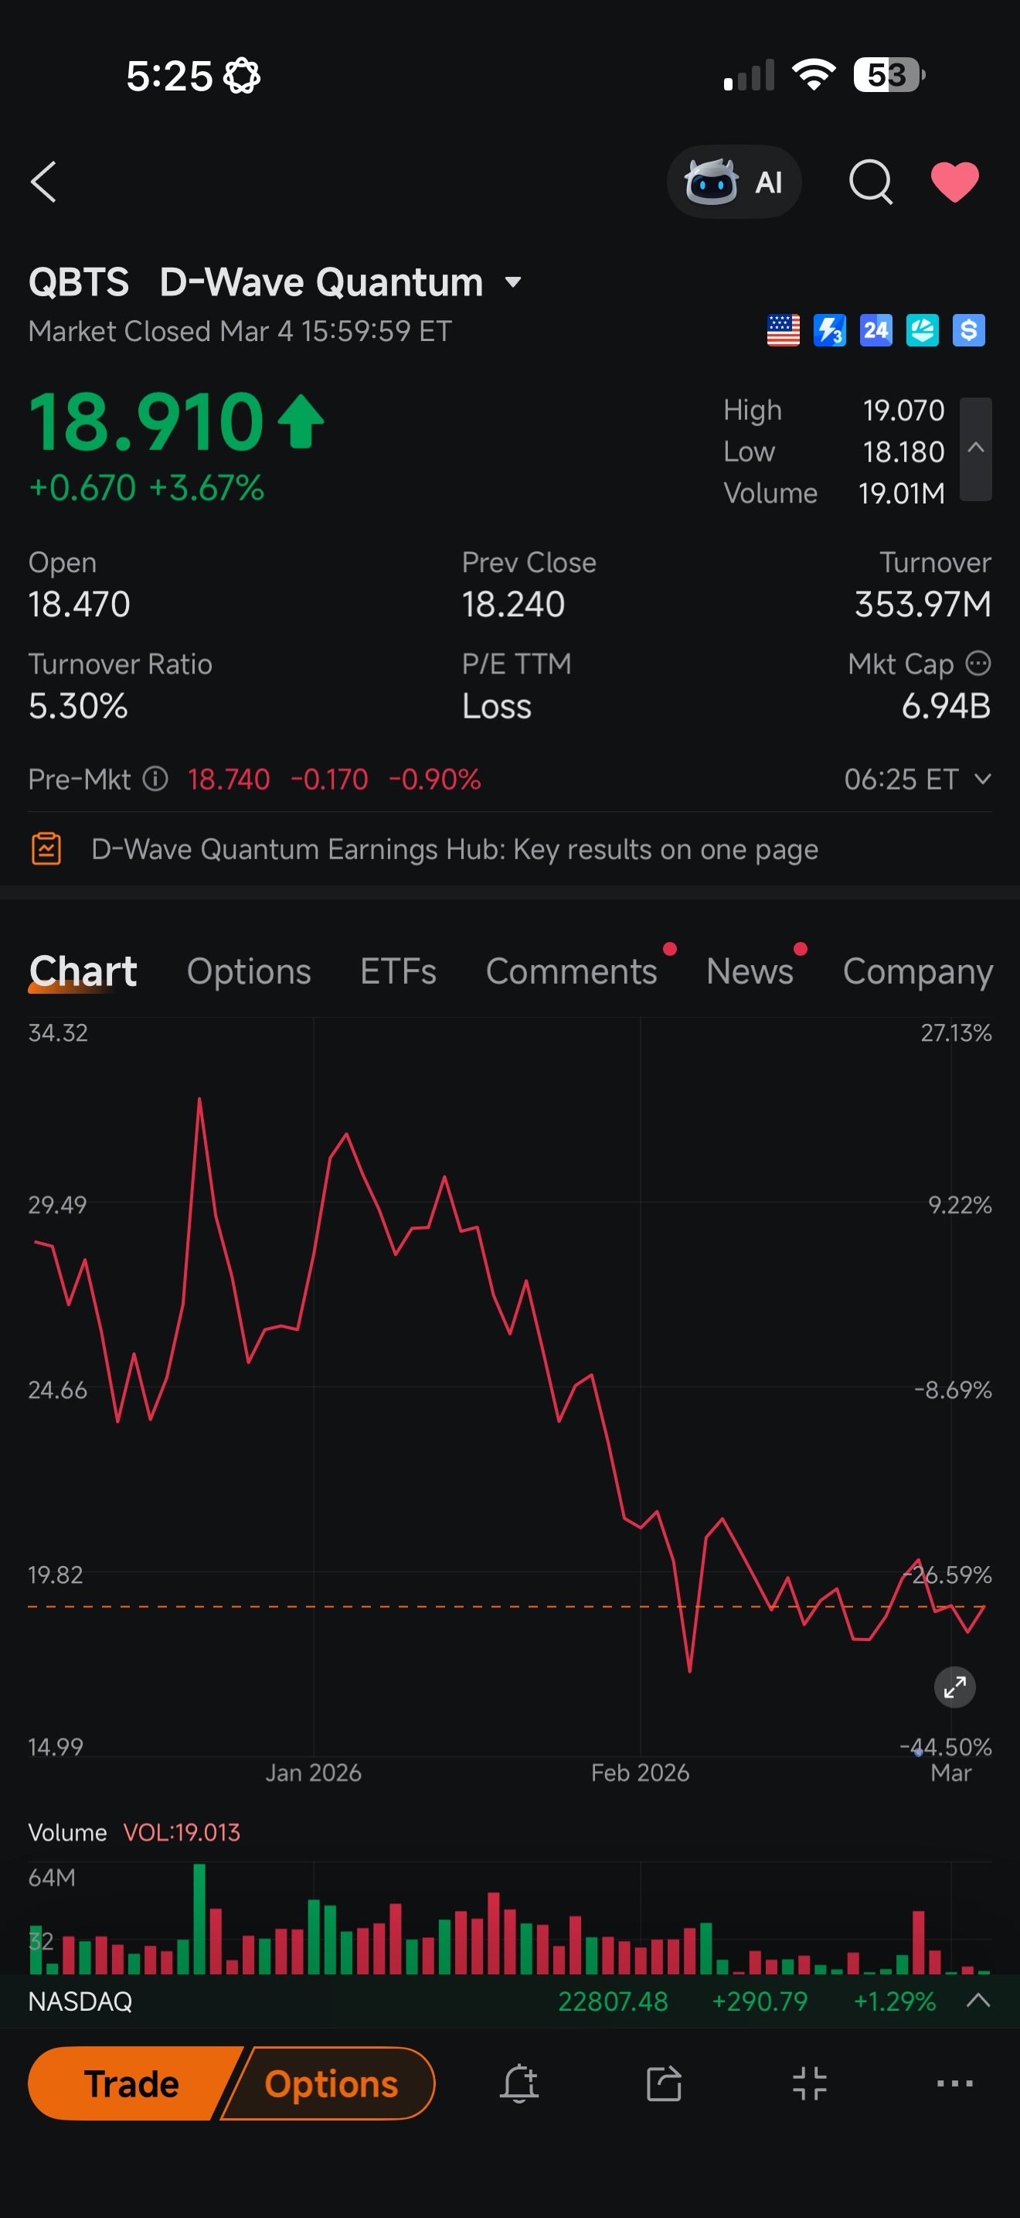1020x2218 pixels.
Task: Tap the search magnifier icon
Action: pos(870,182)
